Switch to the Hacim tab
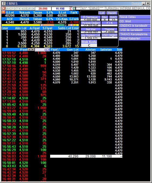Image resolution: width=152 pixels, height=183 pixels. pos(112,13)
